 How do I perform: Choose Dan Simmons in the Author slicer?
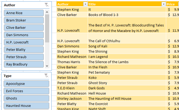point(24,35)
